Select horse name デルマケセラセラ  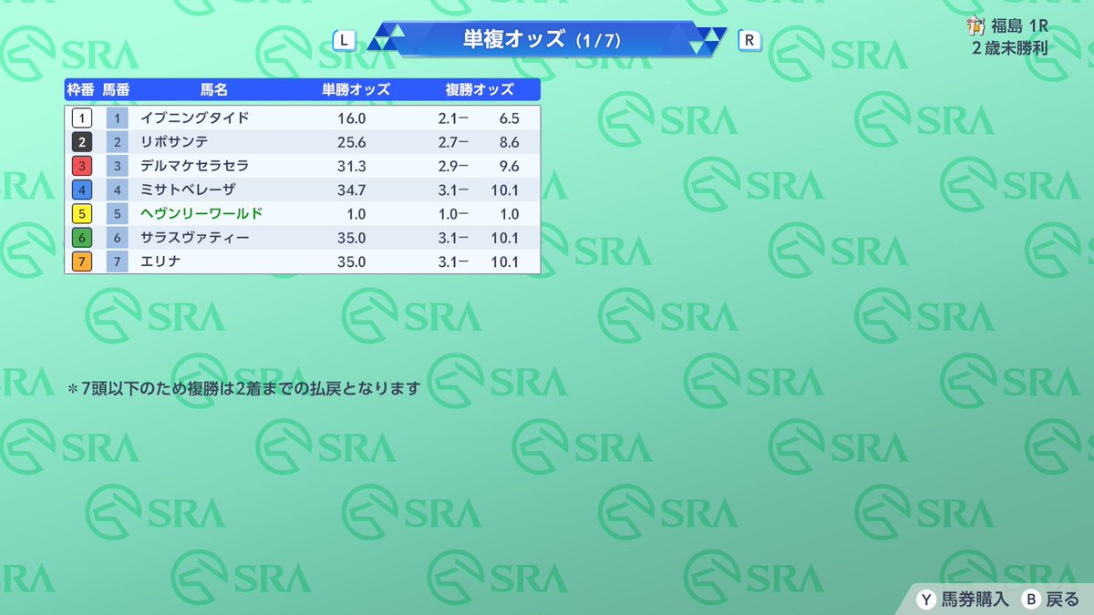click(x=194, y=166)
